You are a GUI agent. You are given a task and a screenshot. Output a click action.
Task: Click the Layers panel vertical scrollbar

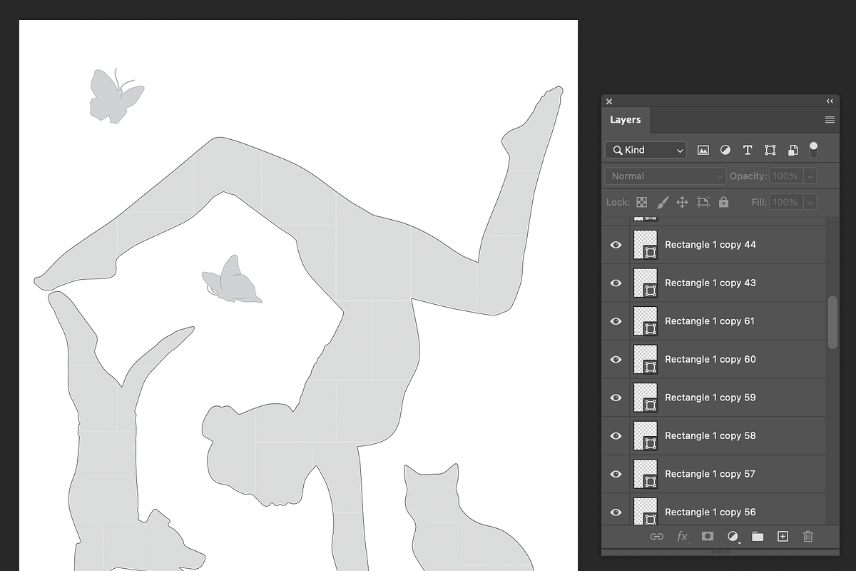tap(832, 323)
